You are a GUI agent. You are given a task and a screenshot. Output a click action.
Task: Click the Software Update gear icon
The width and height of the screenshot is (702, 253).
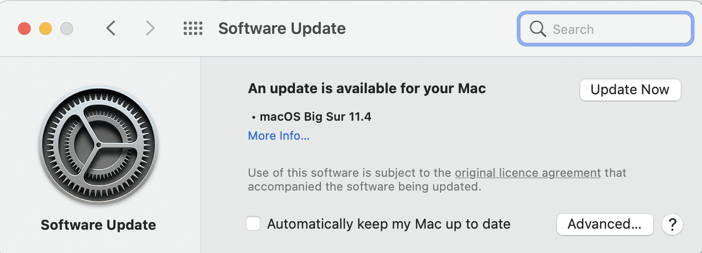(x=98, y=145)
